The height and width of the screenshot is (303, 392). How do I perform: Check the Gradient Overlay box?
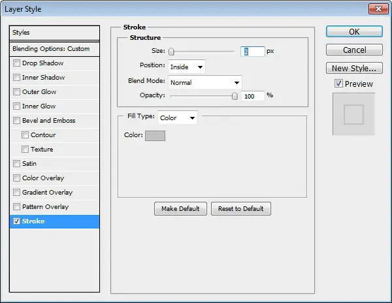pyautogui.click(x=16, y=193)
